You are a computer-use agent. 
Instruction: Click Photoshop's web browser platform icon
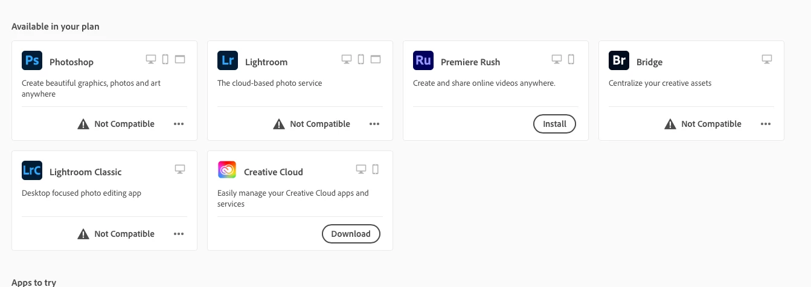coord(180,59)
